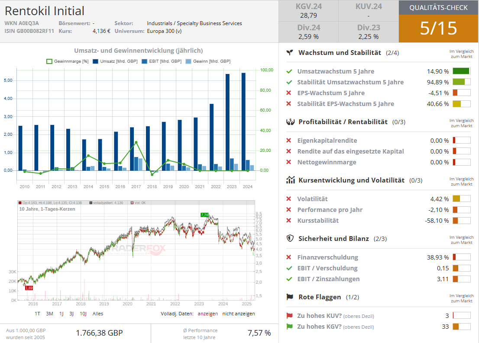Image resolution: width=479 pixels, height=343 pixels.
Task: Click the ISIN GB00B082RF11 text
Action: point(29,31)
